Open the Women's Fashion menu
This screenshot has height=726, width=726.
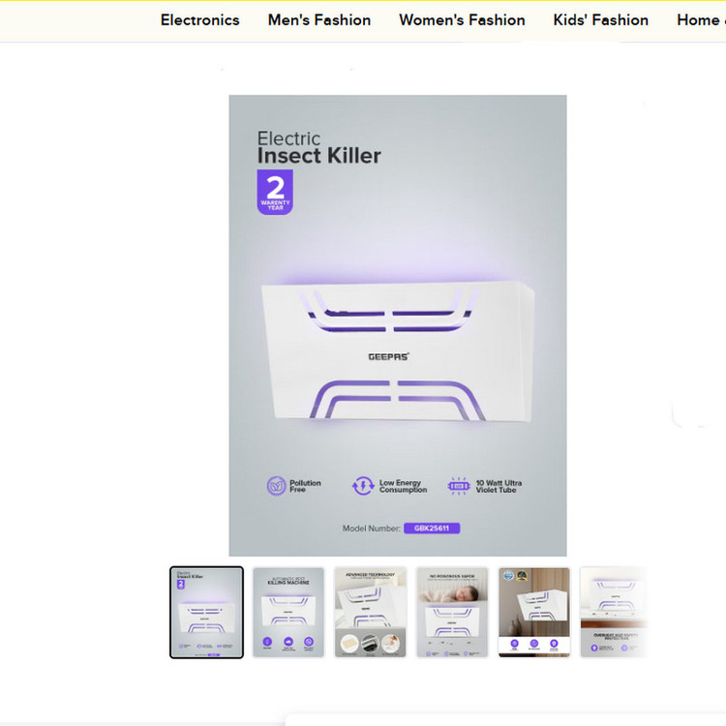coord(462,20)
